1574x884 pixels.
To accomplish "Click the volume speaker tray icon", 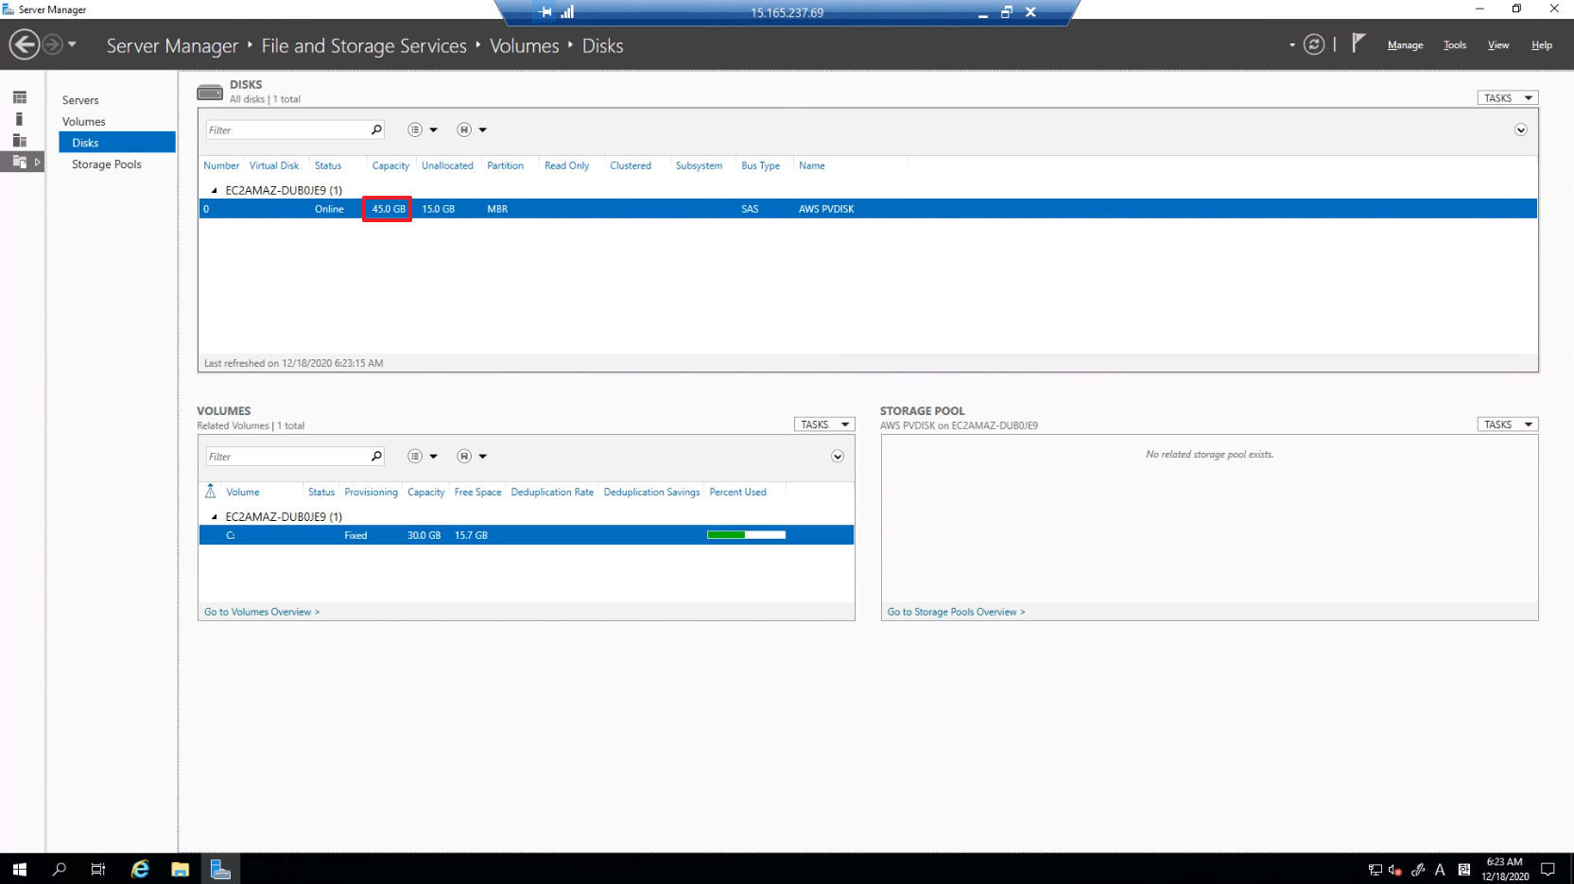I will point(1395,870).
